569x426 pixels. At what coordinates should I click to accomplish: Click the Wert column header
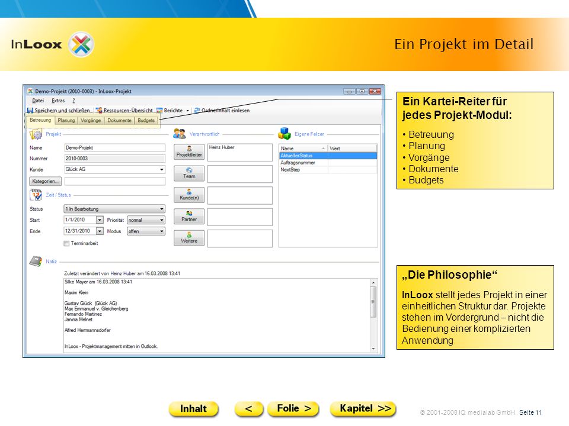point(352,149)
